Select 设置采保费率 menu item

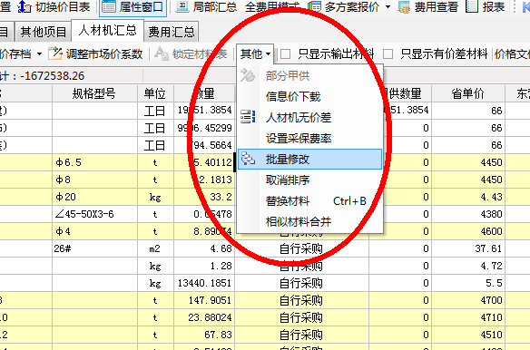click(x=310, y=138)
